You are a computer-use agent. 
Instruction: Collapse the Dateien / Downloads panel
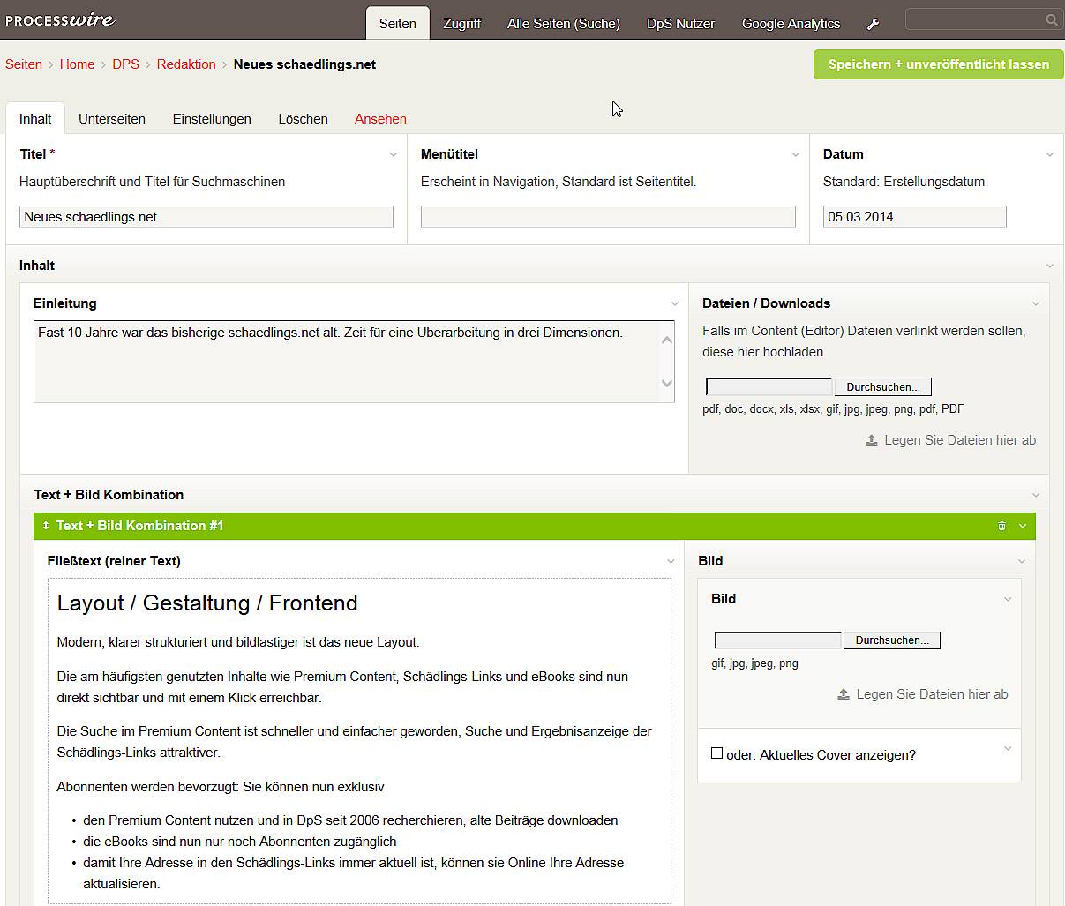click(x=1035, y=303)
